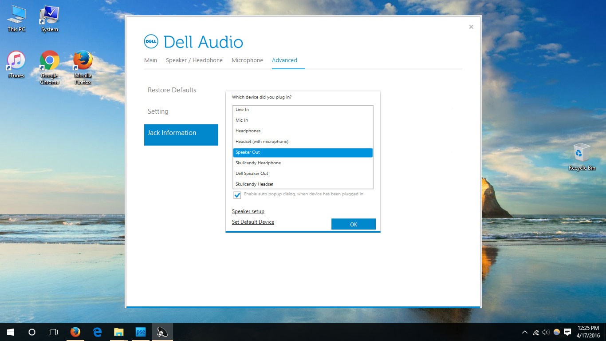
Task: Open Task View in the taskbar
Action: (53, 332)
